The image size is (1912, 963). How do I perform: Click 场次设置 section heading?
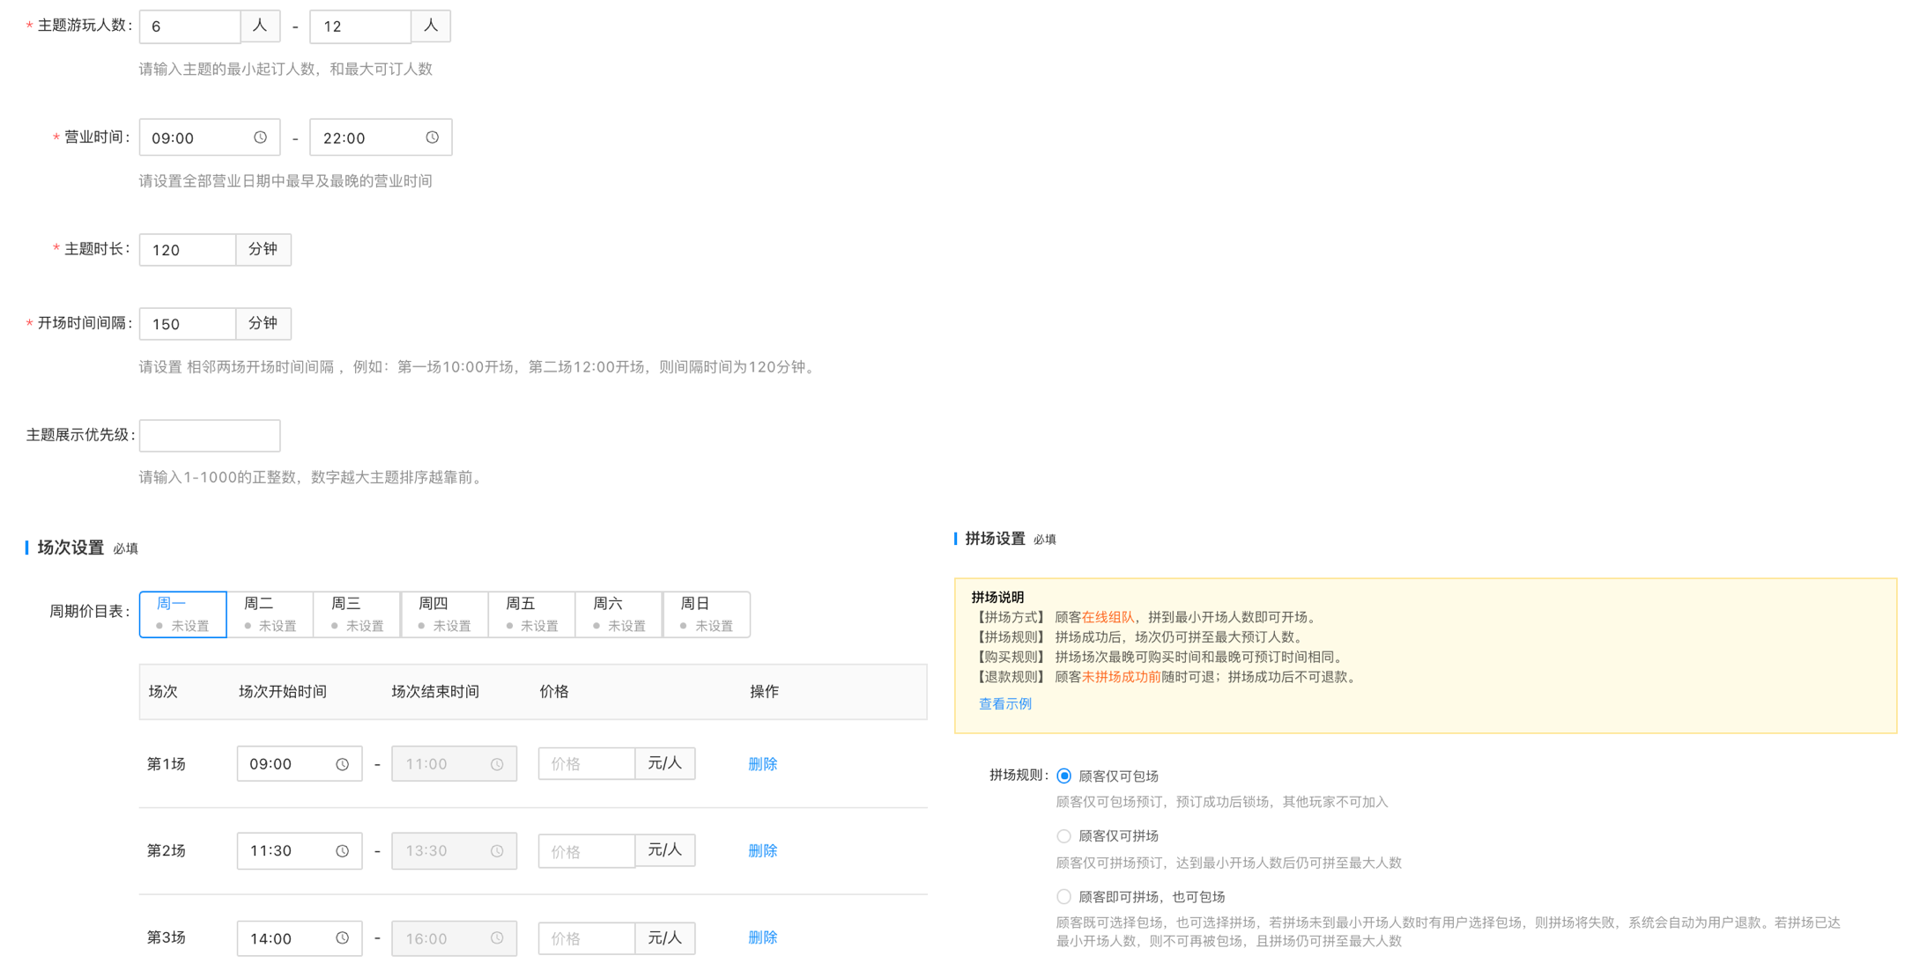tap(70, 548)
